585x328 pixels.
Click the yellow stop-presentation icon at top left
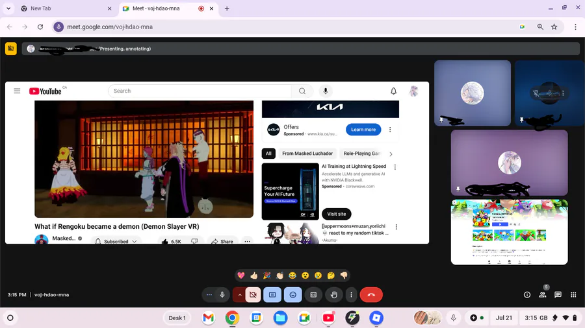[x=11, y=49]
